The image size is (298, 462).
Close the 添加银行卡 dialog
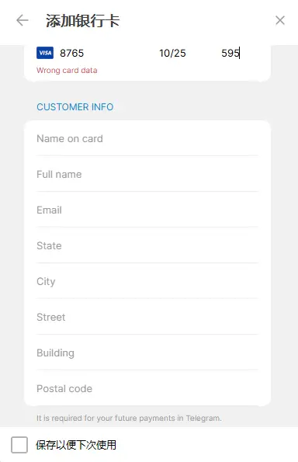(280, 20)
